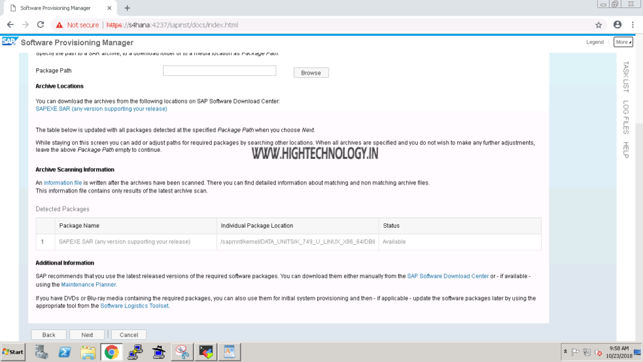Click the Back button
This screenshot has width=643, height=362.
[x=49, y=334]
